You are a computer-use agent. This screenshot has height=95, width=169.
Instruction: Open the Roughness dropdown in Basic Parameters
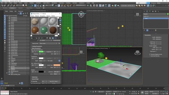pyautogui.click(x=49, y=52)
